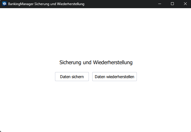Minimize the BankingManager window
The width and height of the screenshot is (191, 132).
[159, 4]
